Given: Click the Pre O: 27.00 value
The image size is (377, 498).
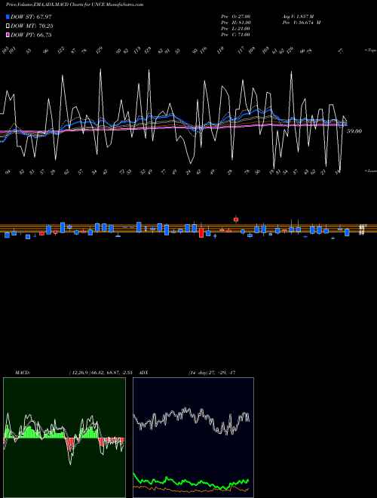Looking at the screenshot, I should point(236,16).
